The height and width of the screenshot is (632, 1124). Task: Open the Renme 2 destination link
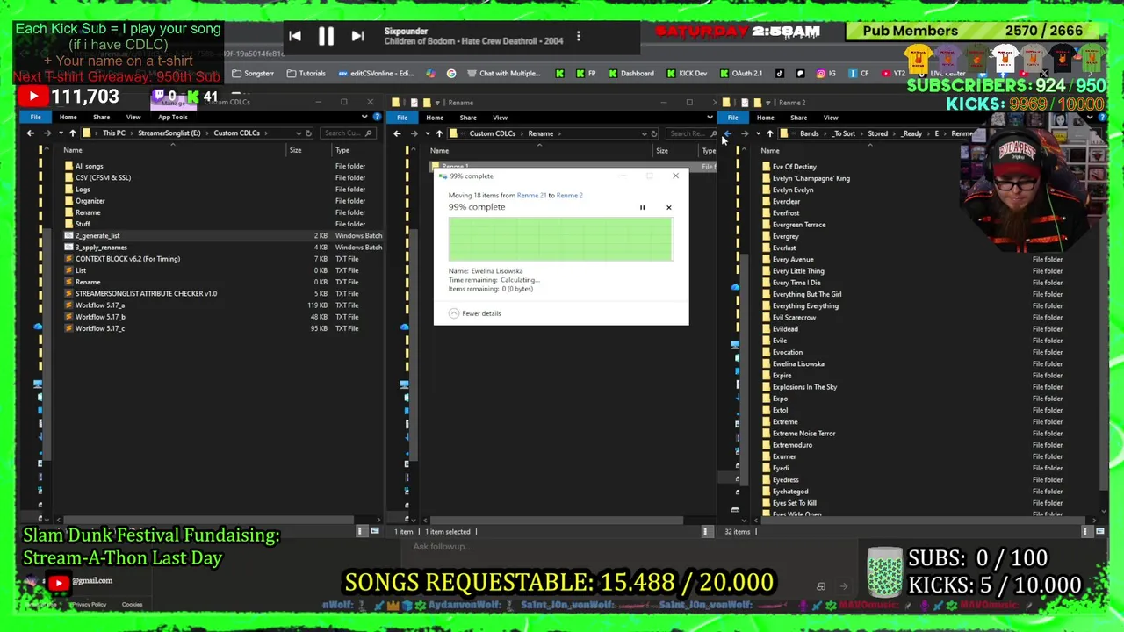[x=569, y=195]
